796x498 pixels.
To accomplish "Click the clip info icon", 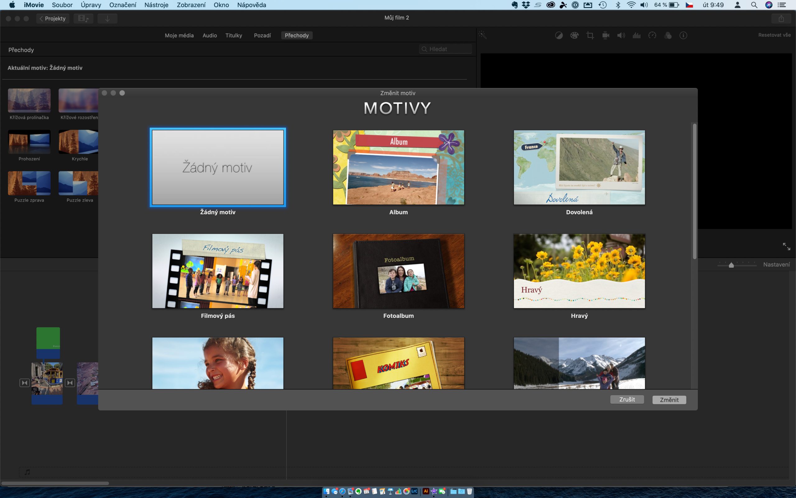I will click(683, 35).
